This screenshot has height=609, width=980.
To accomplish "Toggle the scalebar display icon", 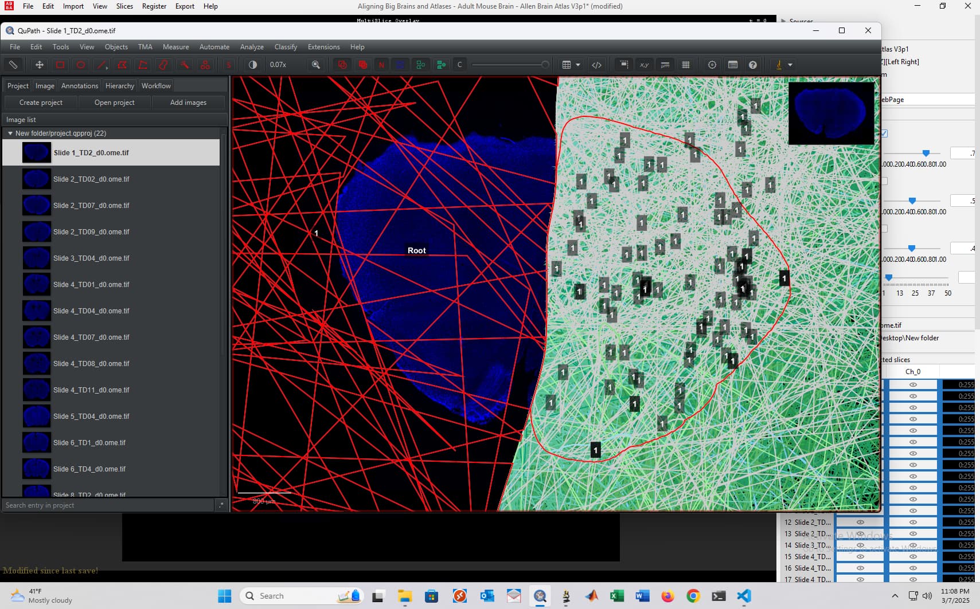I will (665, 65).
